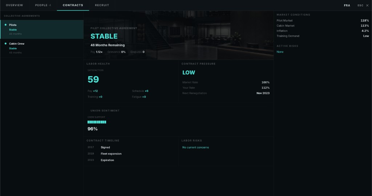Screen dimensions: 372x196
Task: Click the teal status dot beside Cabin Crew
Action: (5, 43)
